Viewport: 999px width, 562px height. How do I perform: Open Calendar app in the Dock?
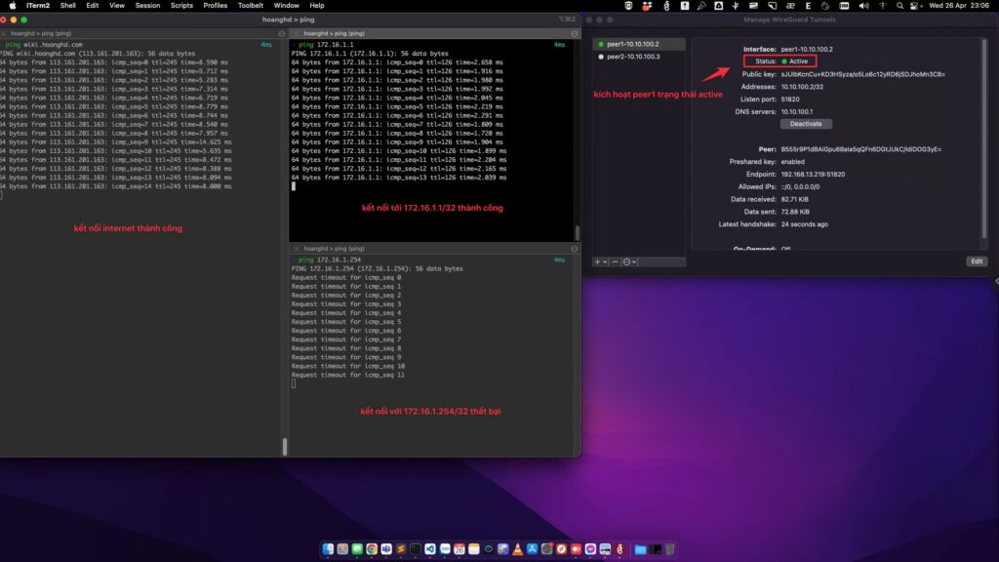pos(459,549)
